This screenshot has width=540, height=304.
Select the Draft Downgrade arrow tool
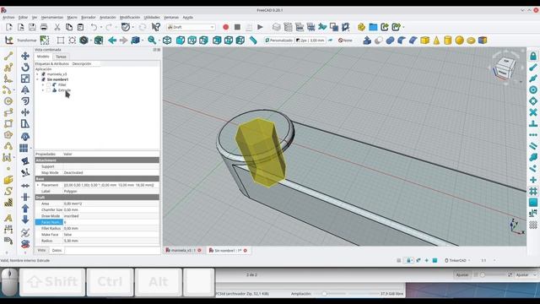(25, 220)
